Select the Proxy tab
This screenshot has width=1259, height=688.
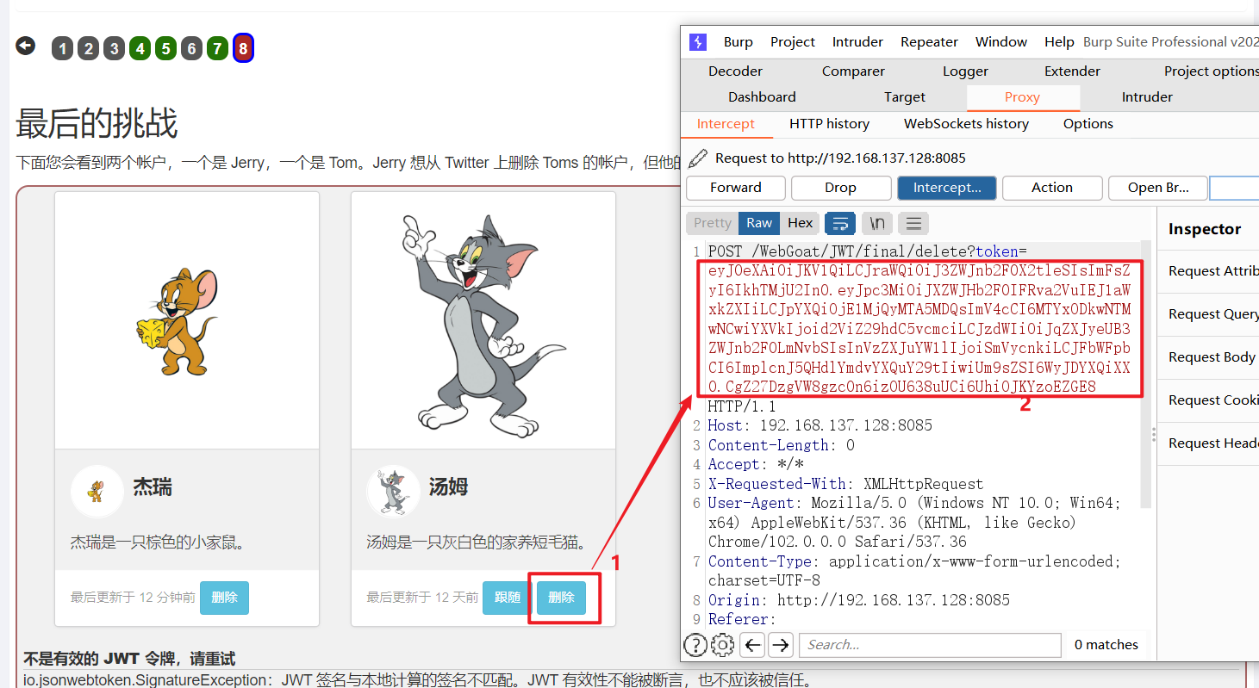pyautogui.click(x=1023, y=97)
